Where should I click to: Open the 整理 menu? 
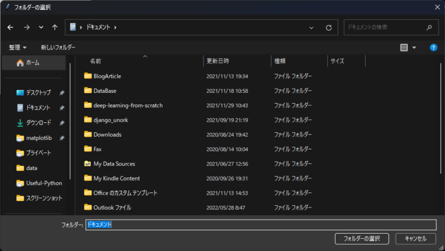[x=17, y=48]
